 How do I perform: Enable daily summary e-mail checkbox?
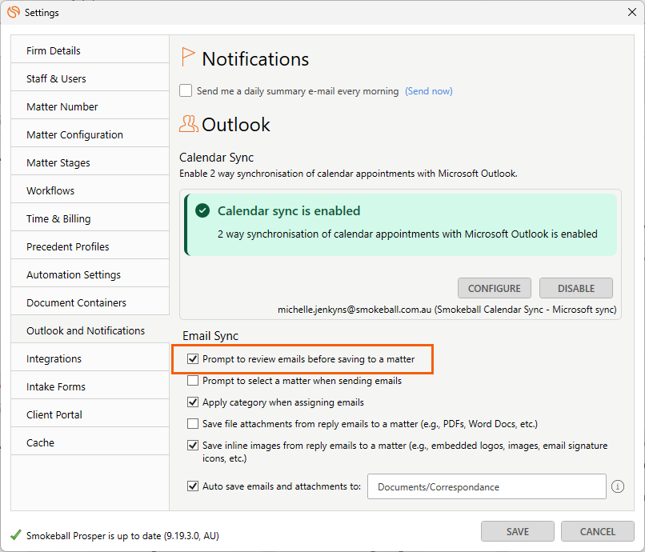click(x=186, y=90)
